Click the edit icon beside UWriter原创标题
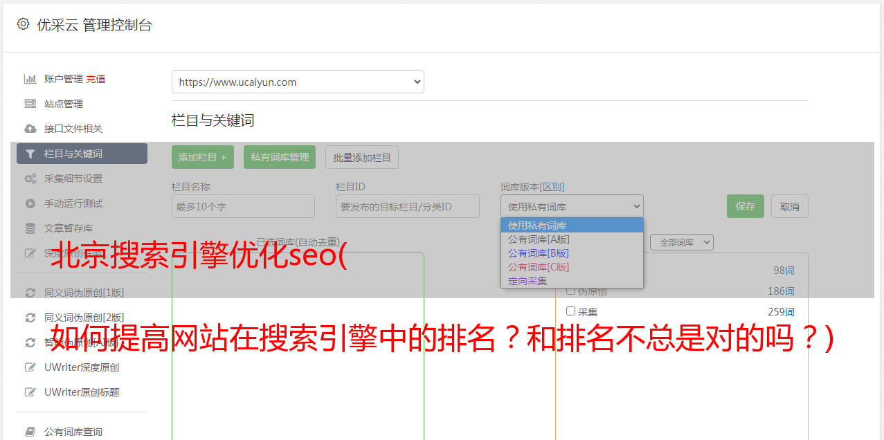This screenshot has height=440, width=884. pos(30,392)
